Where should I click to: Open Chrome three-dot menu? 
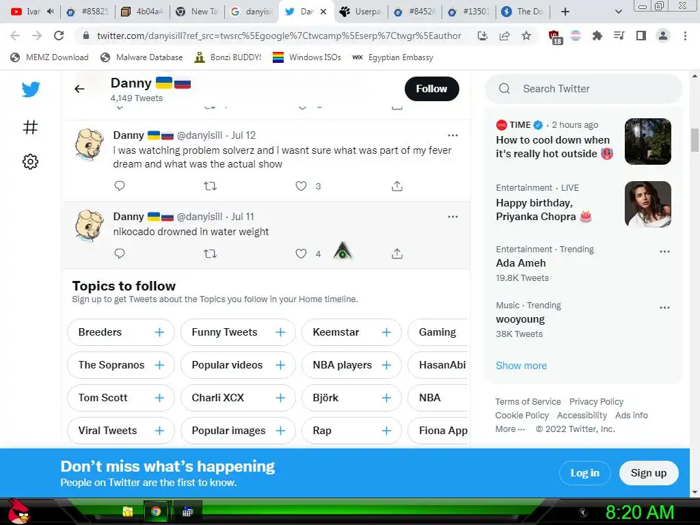click(685, 36)
